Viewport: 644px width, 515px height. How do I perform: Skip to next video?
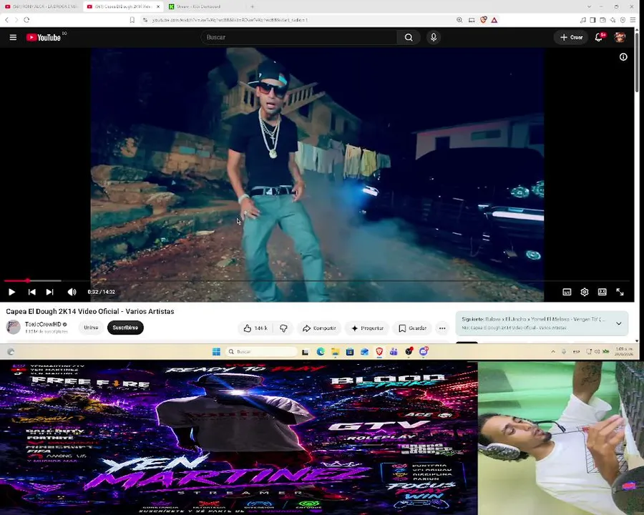click(49, 292)
